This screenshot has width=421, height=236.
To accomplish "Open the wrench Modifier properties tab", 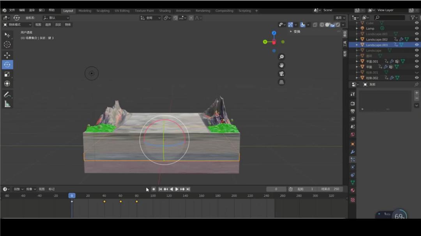I will click(353, 151).
